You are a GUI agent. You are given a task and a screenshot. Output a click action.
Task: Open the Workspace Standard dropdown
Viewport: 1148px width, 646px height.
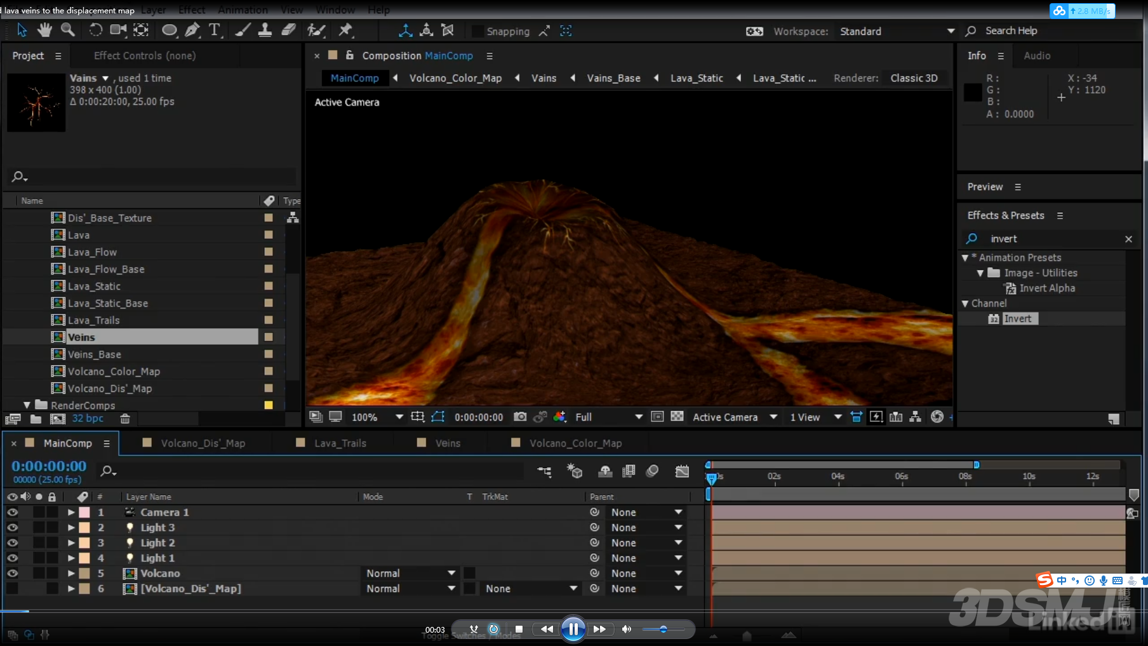[897, 31]
